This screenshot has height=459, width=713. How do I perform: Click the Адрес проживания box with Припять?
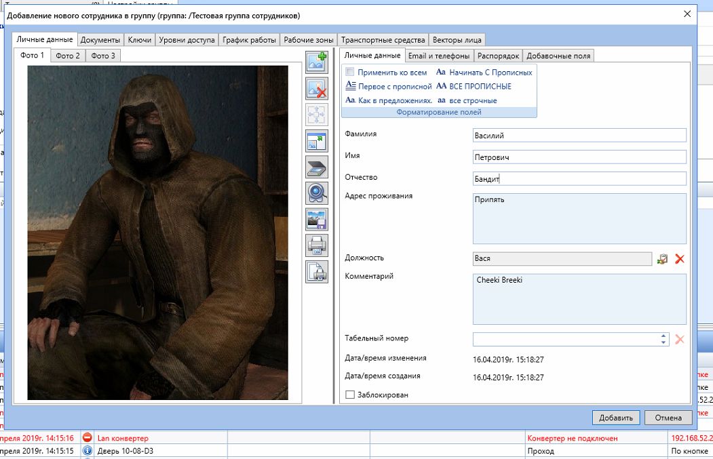[579, 218]
